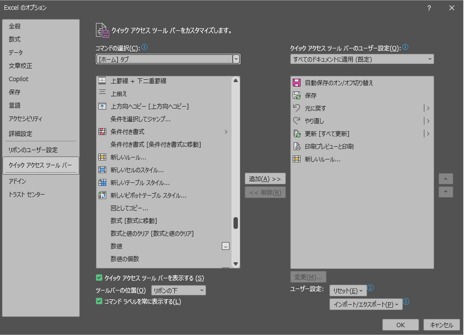Click the 新しいセルのスタイル icon

pyautogui.click(x=102, y=170)
